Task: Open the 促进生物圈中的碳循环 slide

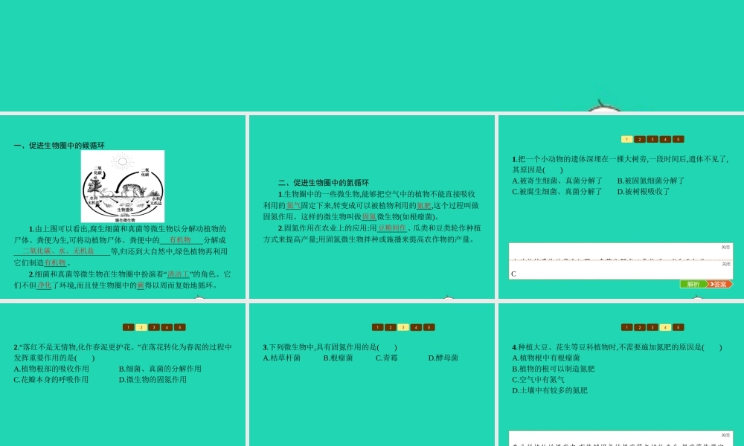Action: click(123, 207)
